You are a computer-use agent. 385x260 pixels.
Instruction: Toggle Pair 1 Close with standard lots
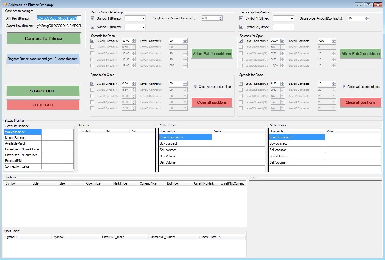(196, 87)
